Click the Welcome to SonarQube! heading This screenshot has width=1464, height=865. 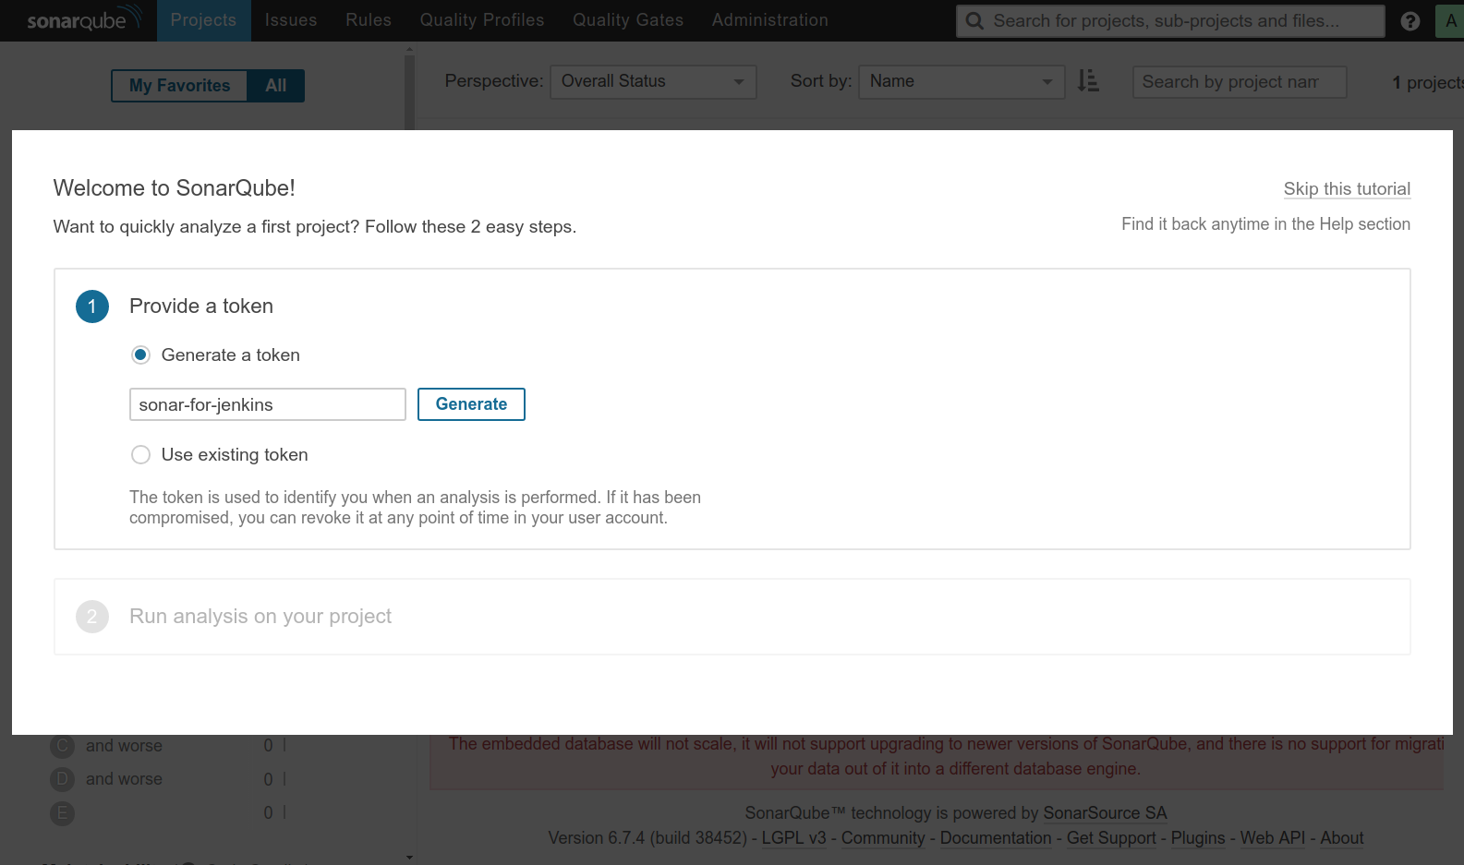pos(175,188)
